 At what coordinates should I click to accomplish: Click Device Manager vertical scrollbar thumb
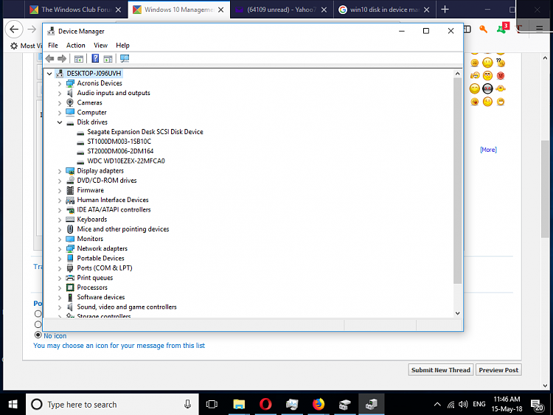(457, 181)
